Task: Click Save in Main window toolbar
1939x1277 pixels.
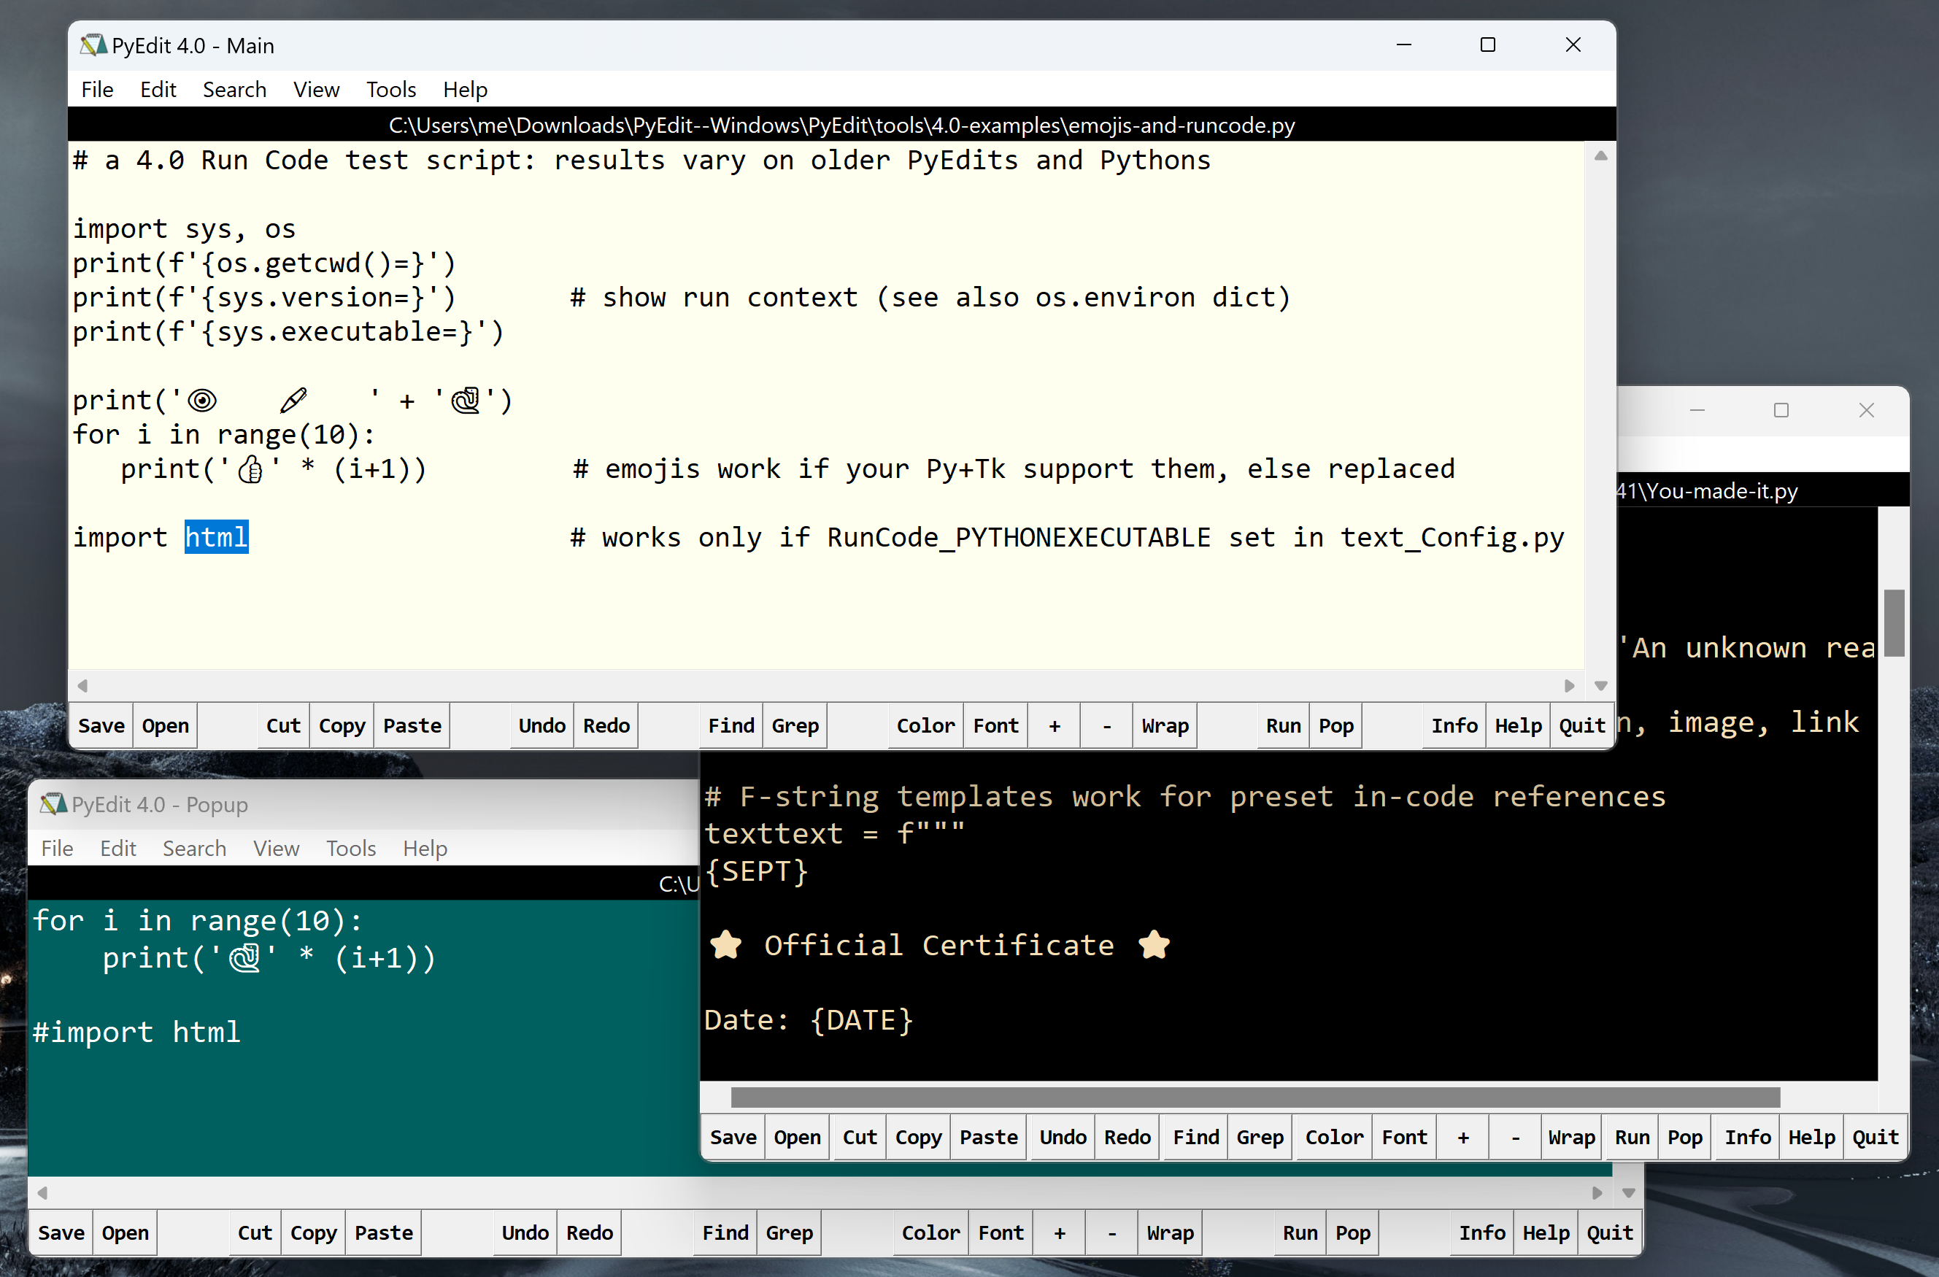Action: (x=101, y=725)
